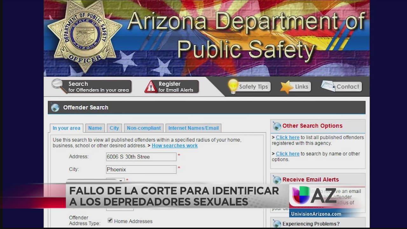This screenshot has height=229, width=407.
Task: Open the City search tab
Action: (x=114, y=128)
